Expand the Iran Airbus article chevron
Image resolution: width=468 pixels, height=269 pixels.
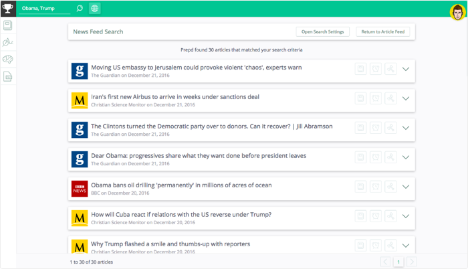pos(406,98)
